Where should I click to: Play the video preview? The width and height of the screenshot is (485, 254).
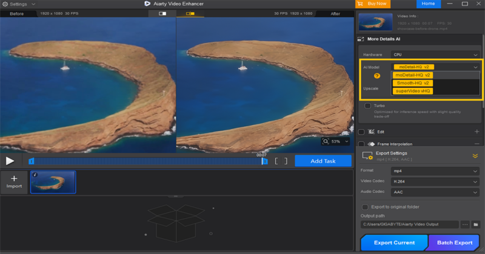pyautogui.click(x=10, y=161)
